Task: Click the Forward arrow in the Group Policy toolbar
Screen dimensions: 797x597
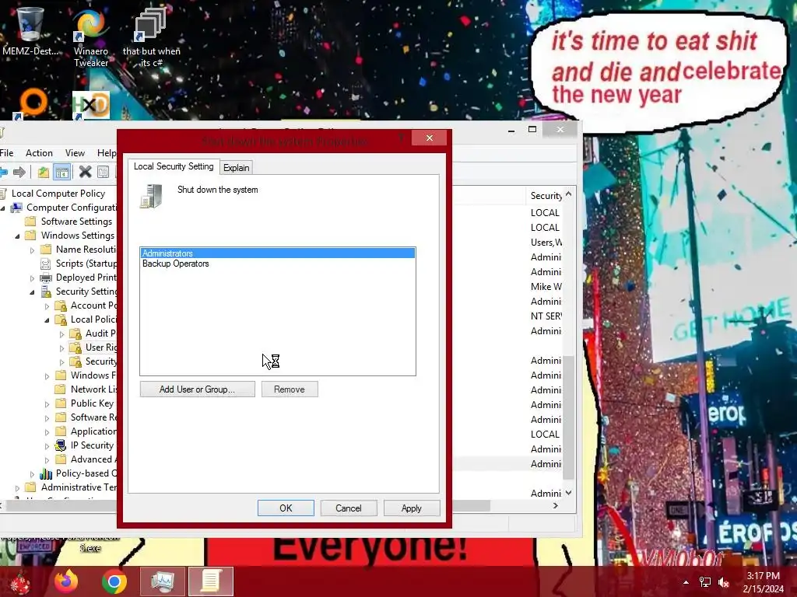Action: [x=19, y=172]
